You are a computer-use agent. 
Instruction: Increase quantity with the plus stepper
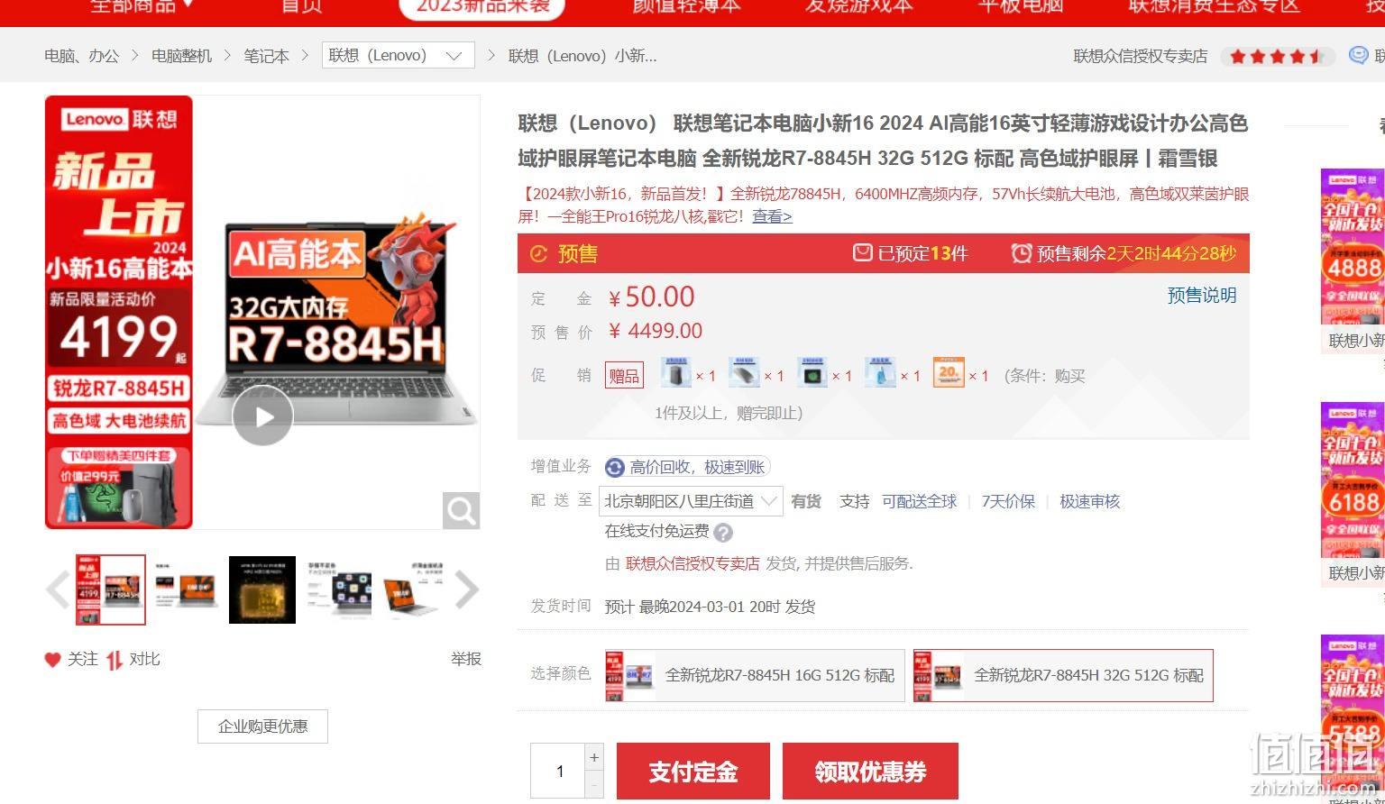(594, 757)
